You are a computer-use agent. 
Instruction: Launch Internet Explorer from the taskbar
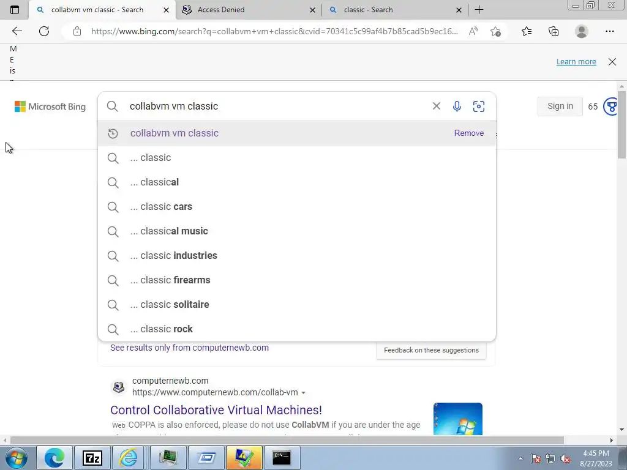[129, 458]
